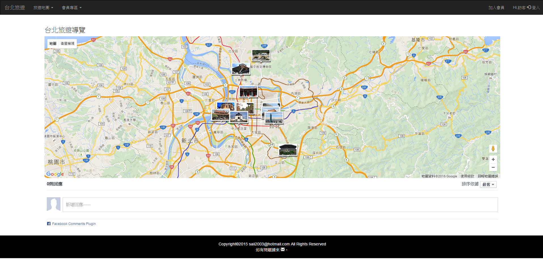The height and width of the screenshot is (259, 543).
Task: Select the Shilin Night Market photo marker
Action: pyautogui.click(x=241, y=69)
